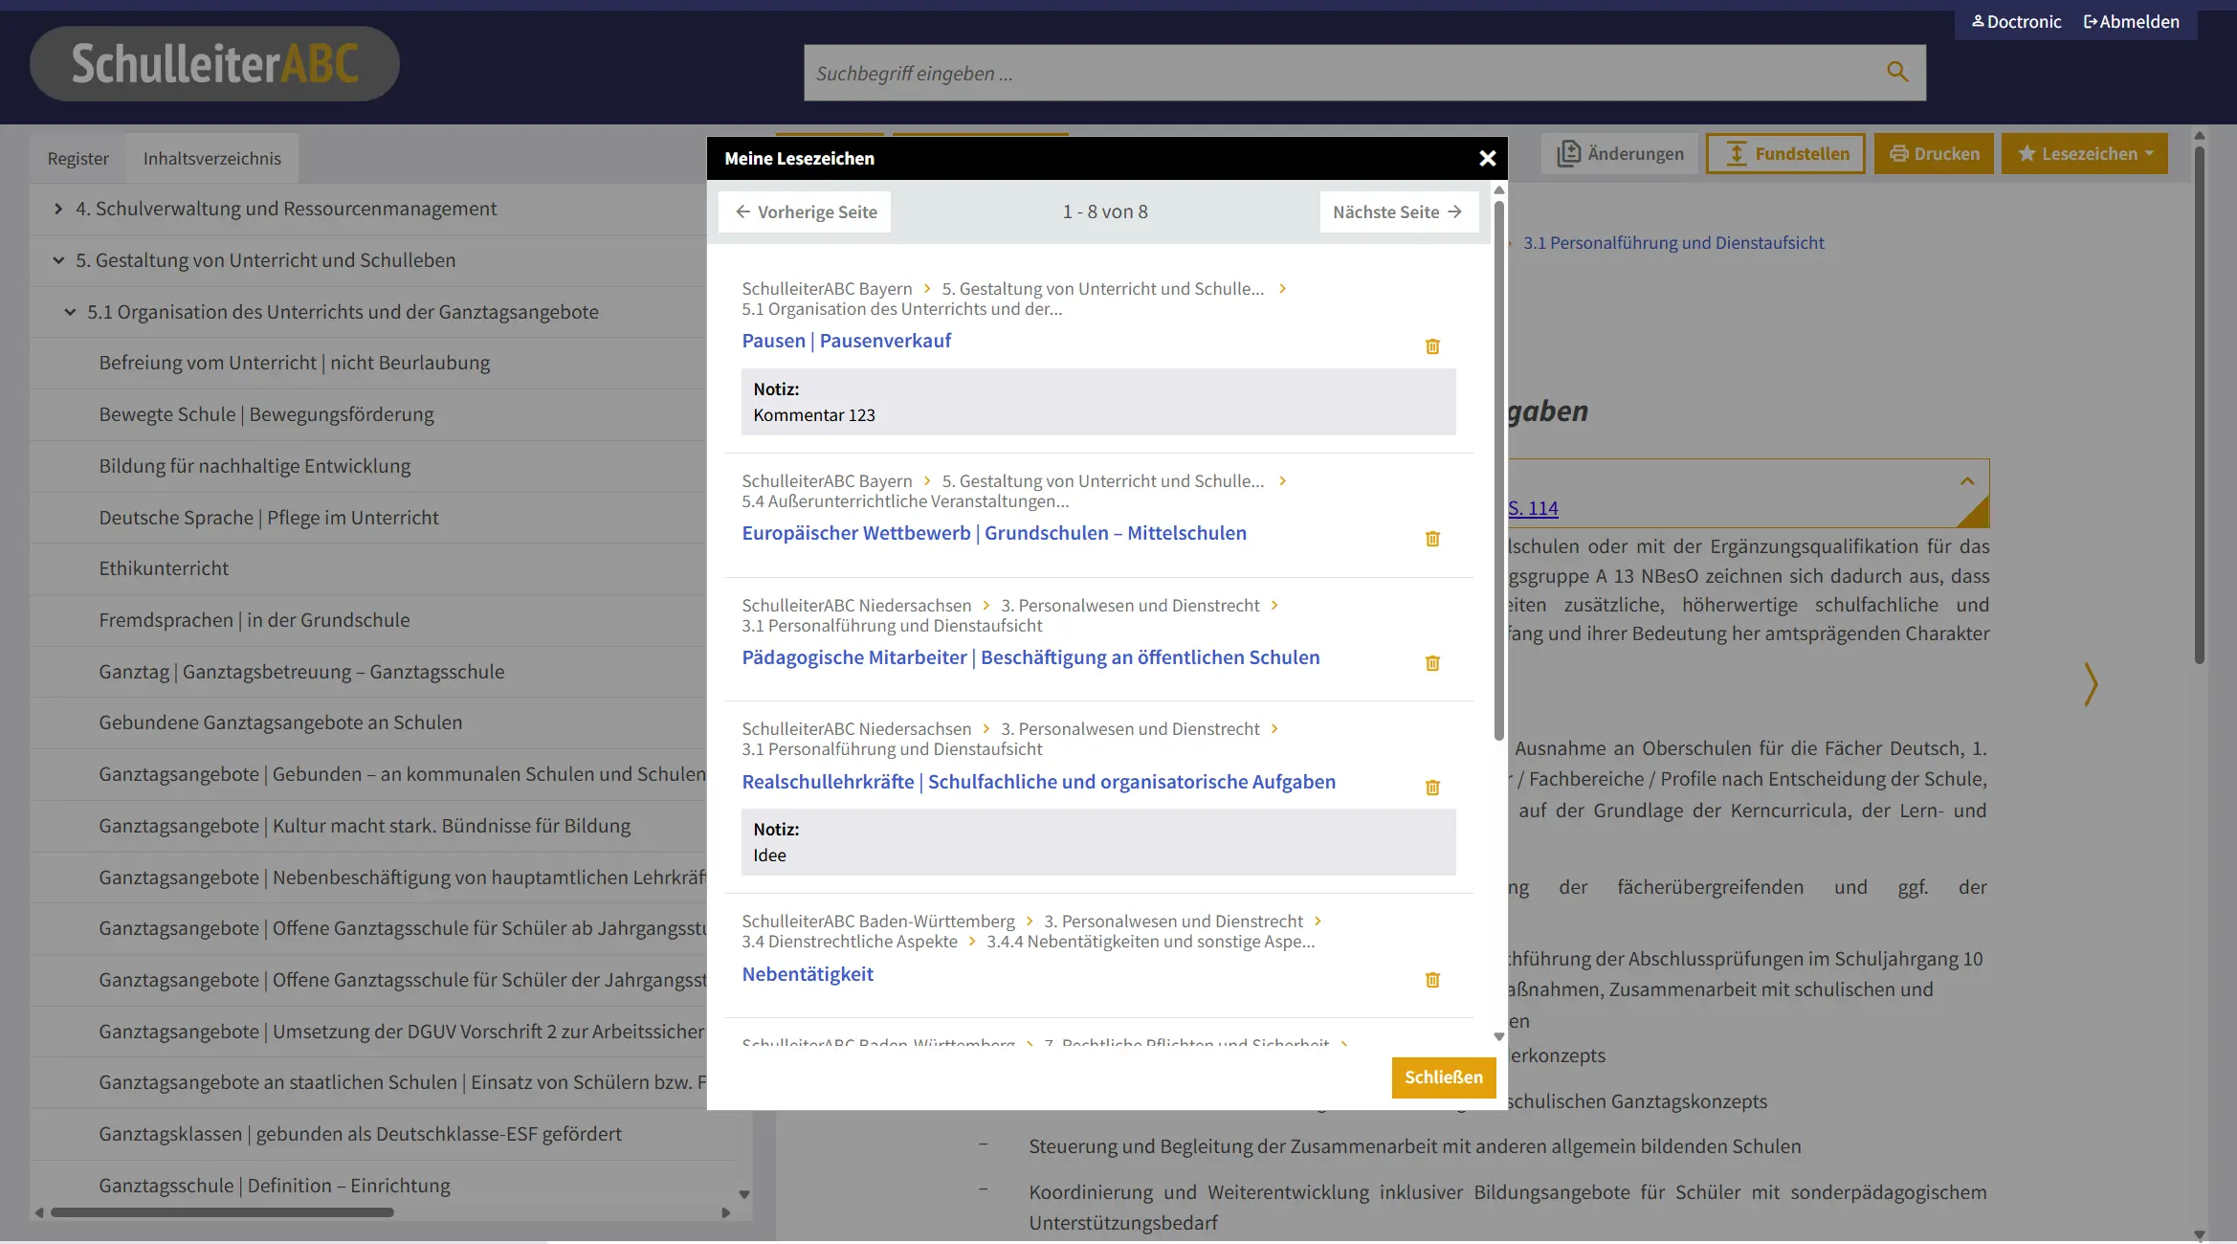
Task: Select Deutsche Sprache | Pflege im Unterricht
Action: click(x=269, y=519)
